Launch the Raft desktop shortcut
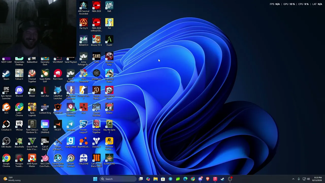The image size is (325, 183). 109,7
